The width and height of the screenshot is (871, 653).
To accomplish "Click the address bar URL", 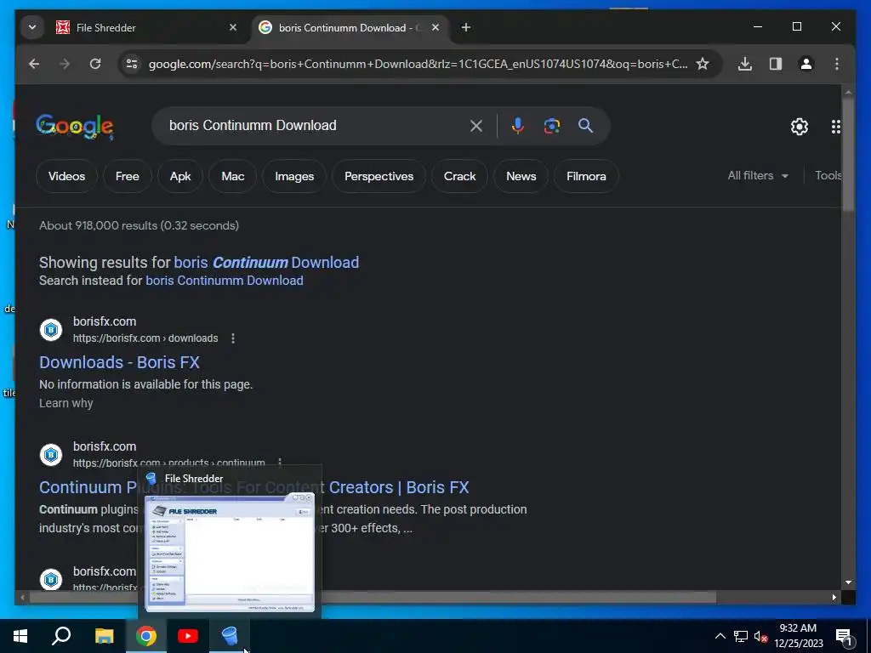I will [418, 64].
